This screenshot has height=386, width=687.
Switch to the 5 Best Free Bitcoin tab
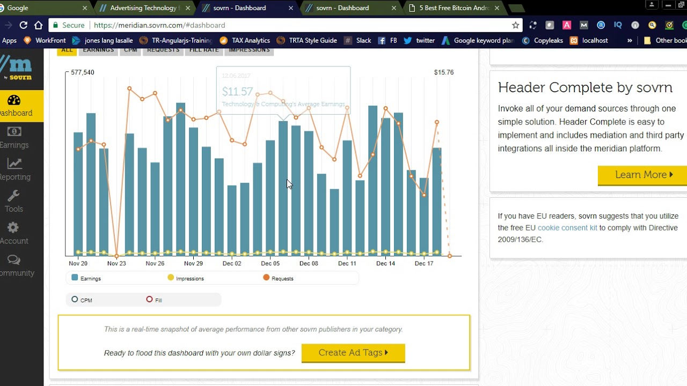point(454,8)
